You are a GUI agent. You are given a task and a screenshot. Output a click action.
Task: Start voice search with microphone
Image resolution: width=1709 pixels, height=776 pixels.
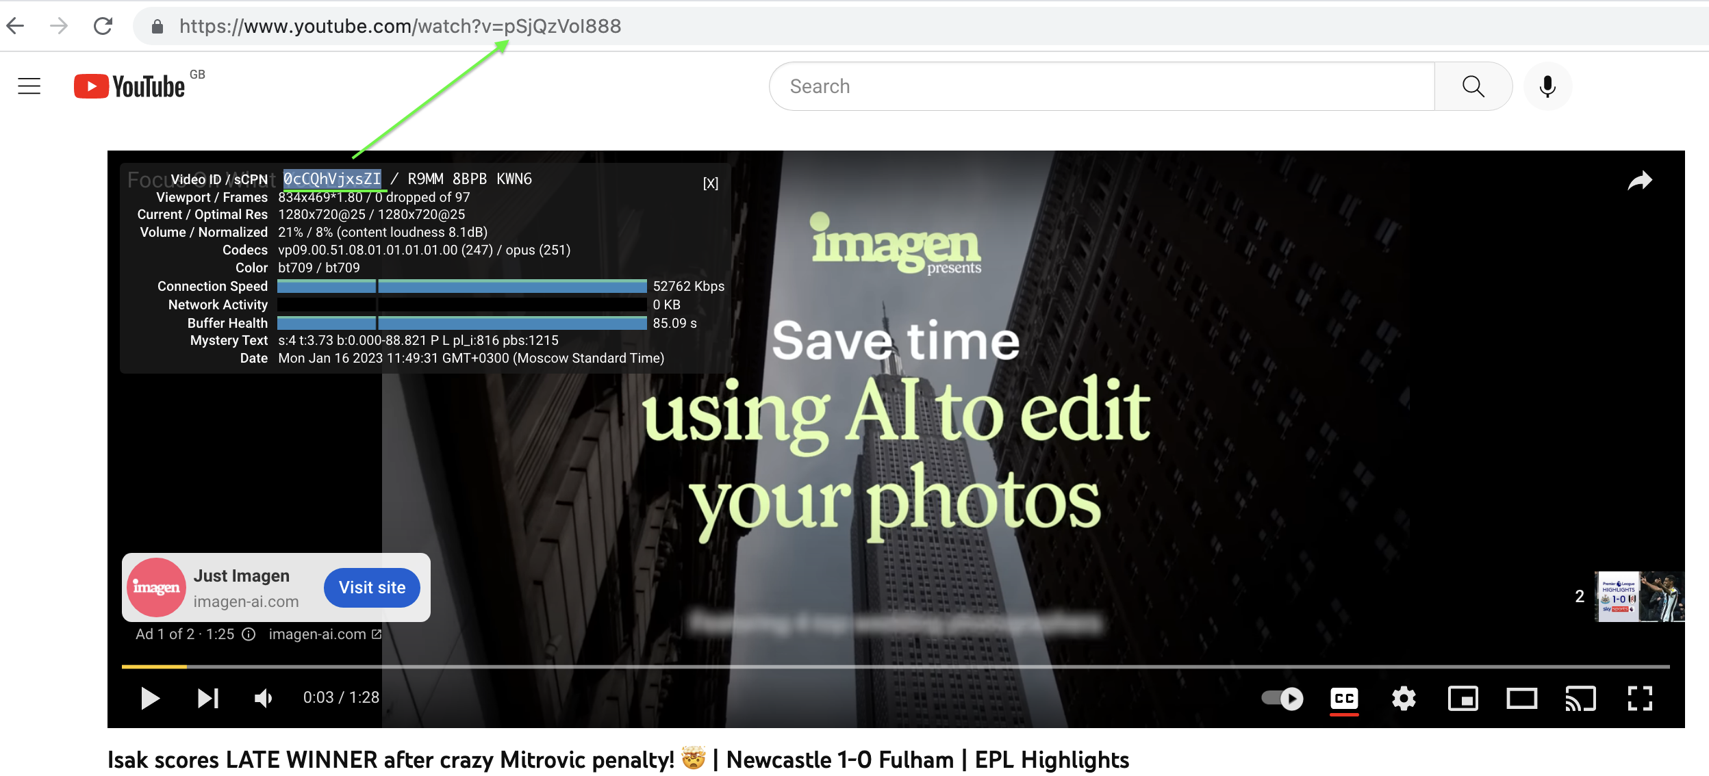pos(1547,86)
